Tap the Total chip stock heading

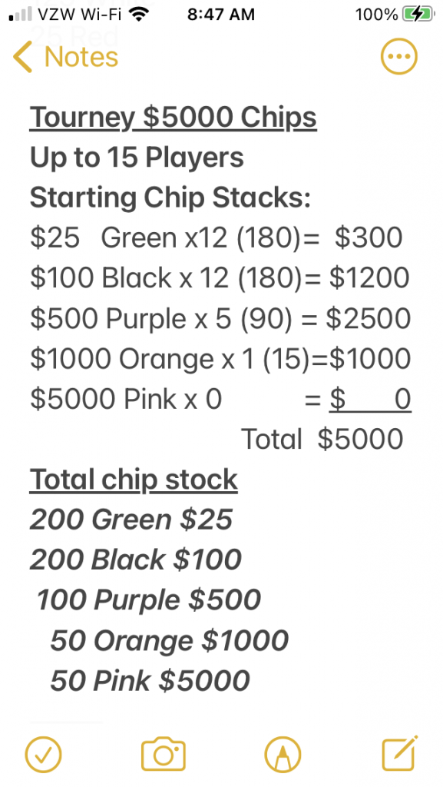[134, 480]
